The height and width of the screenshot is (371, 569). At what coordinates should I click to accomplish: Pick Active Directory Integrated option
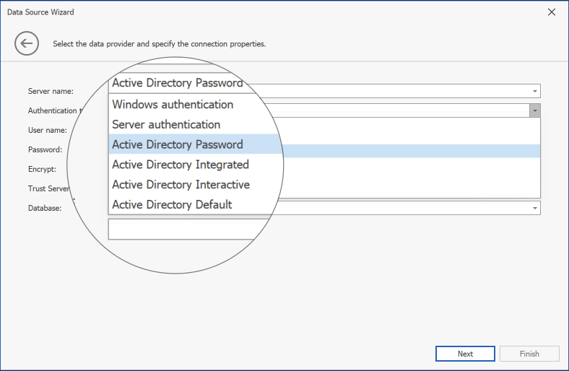click(x=181, y=165)
